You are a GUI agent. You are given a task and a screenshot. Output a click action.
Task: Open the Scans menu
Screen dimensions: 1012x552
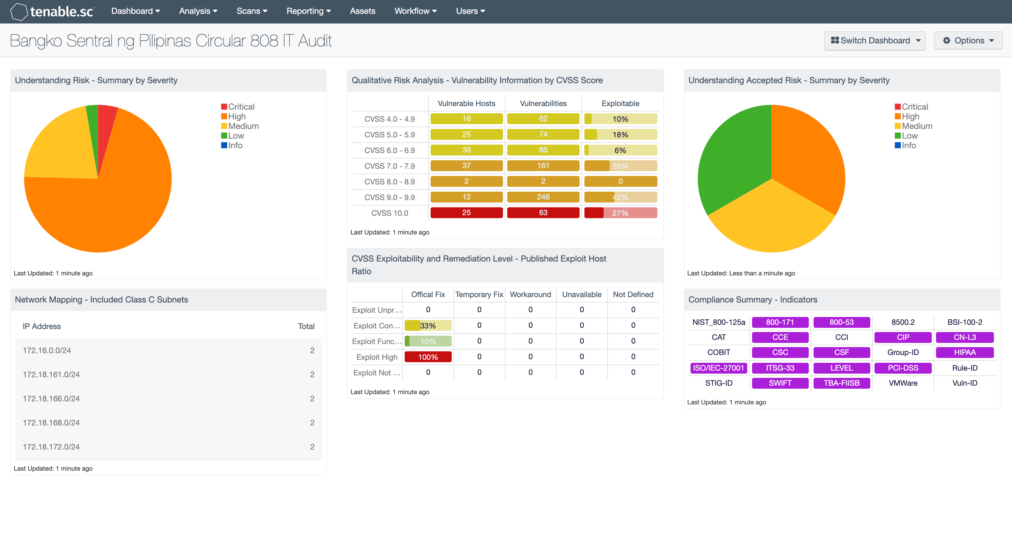pyautogui.click(x=252, y=11)
